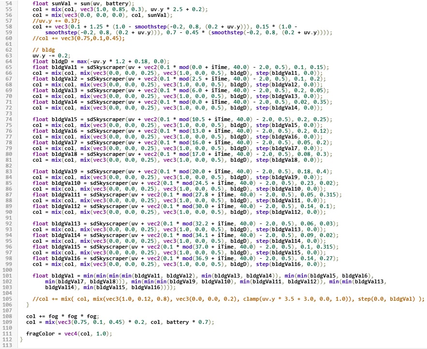
Task: Click 'bldgVal14' declaration on line 94
Action: click(x=66, y=235)
